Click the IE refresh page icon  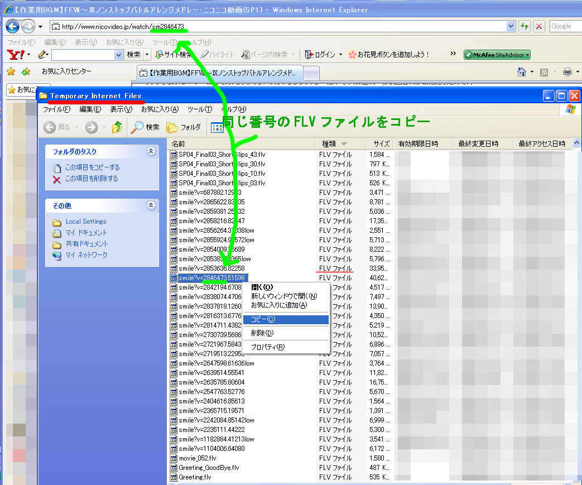[524, 26]
